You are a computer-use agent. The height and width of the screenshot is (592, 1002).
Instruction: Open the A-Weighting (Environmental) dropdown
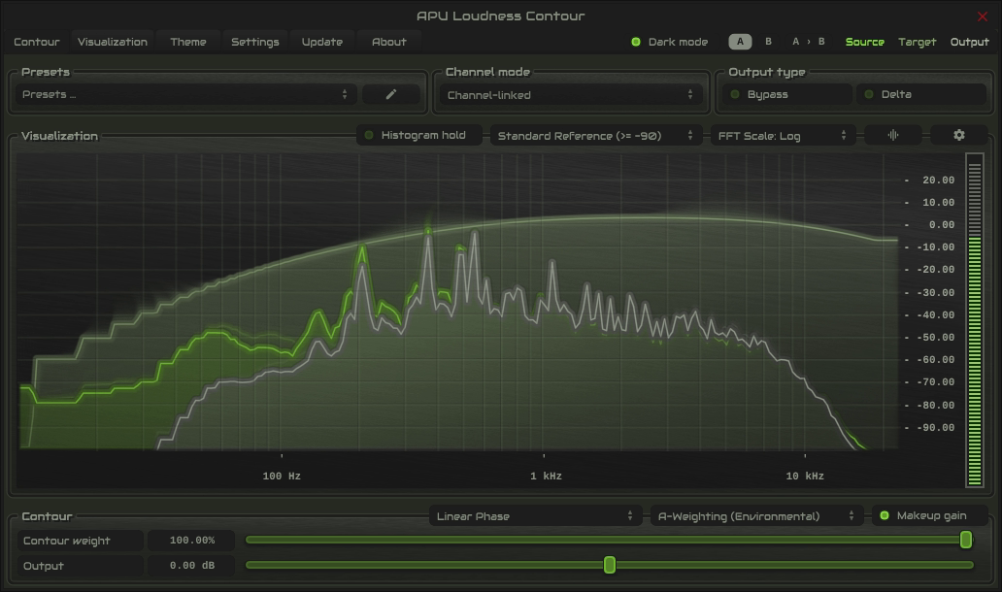(756, 516)
